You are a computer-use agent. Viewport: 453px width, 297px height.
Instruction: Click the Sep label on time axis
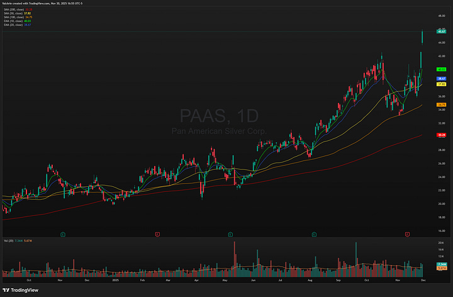pos(338,280)
